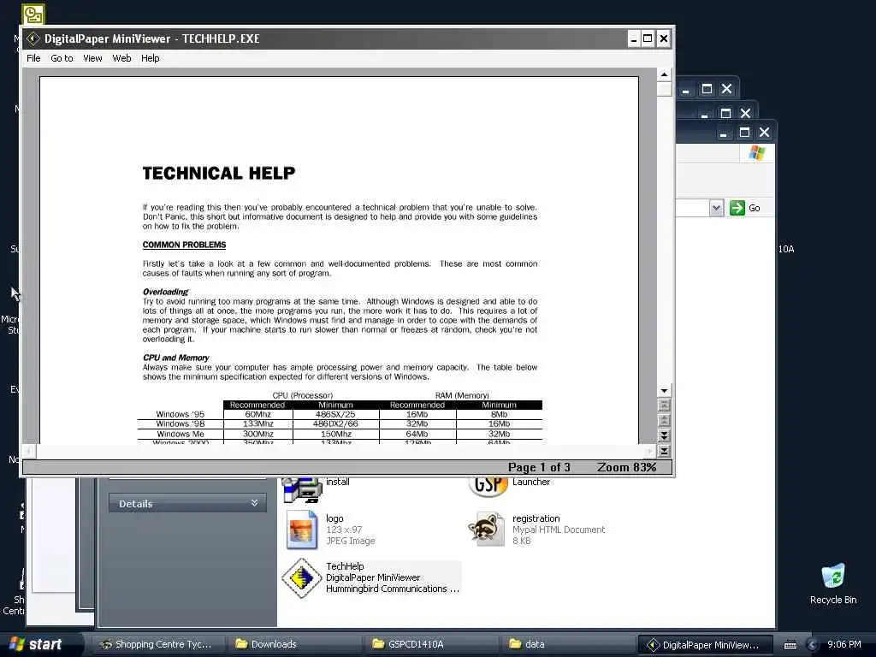Click the 'CPU (Processor)' table header
This screenshot has height=657, width=876.
pyautogui.click(x=302, y=395)
